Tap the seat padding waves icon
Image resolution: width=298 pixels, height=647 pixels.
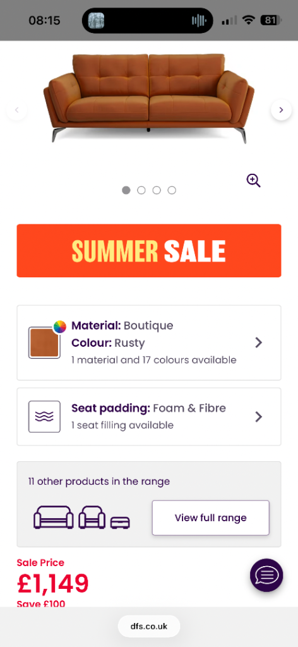pos(45,417)
